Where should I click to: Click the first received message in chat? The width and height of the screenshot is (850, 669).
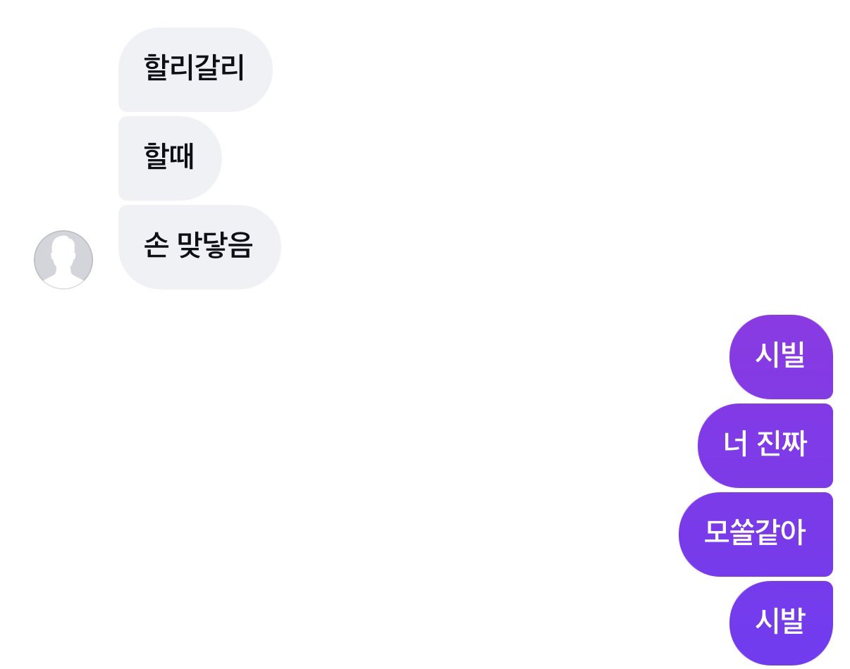(x=195, y=70)
